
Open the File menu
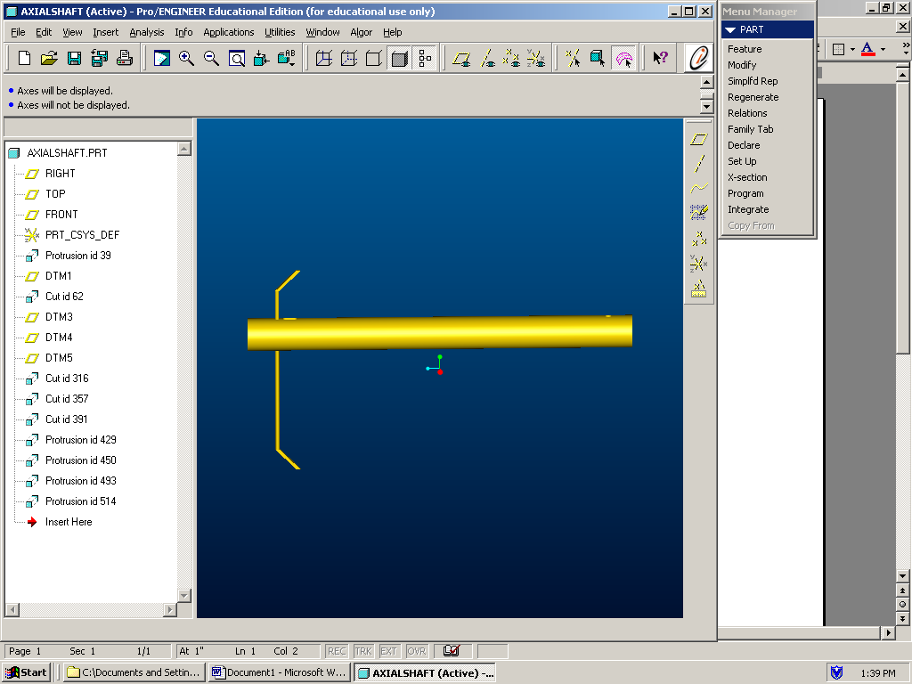(18, 32)
